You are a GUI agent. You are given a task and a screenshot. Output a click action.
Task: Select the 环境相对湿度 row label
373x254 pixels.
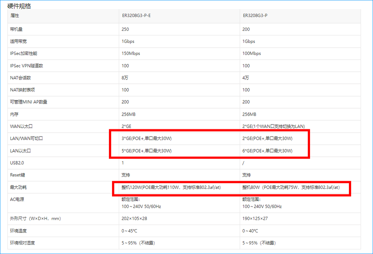point(22,243)
